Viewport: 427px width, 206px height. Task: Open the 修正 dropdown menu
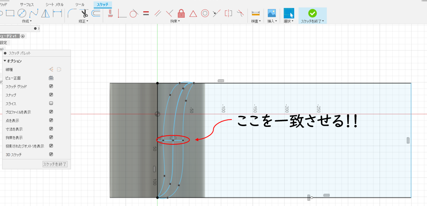pos(83,21)
